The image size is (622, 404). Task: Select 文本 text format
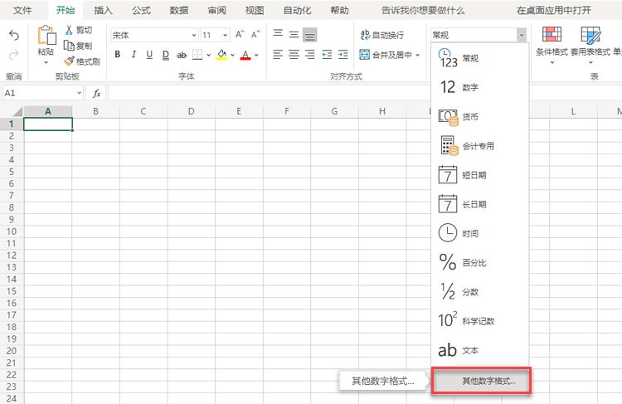[480, 350]
